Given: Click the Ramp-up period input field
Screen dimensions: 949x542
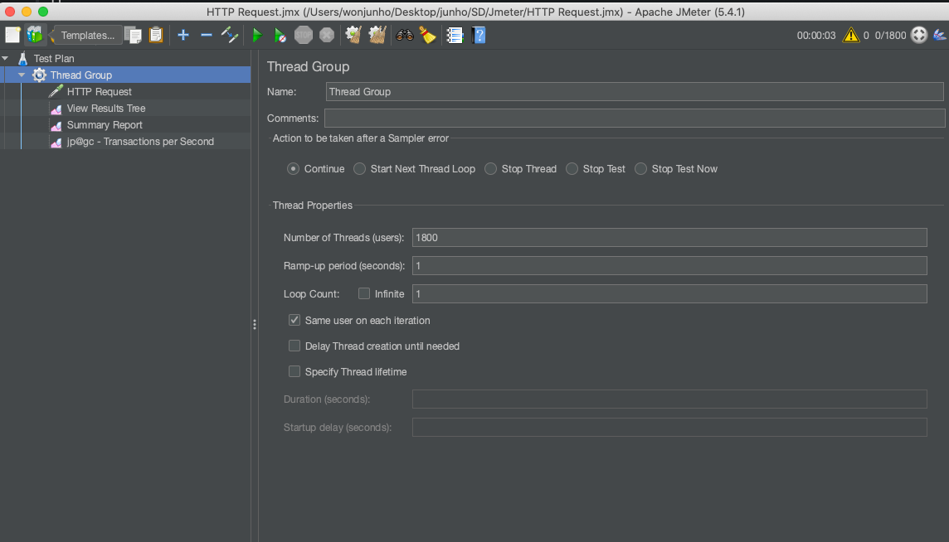Looking at the screenshot, I should (669, 265).
